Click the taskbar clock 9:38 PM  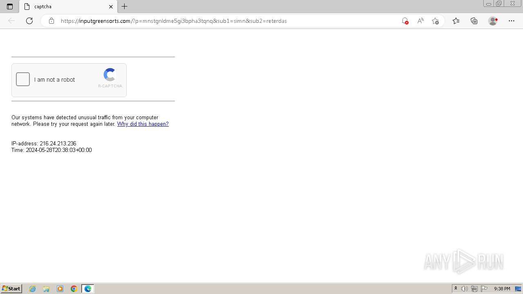[502, 289]
